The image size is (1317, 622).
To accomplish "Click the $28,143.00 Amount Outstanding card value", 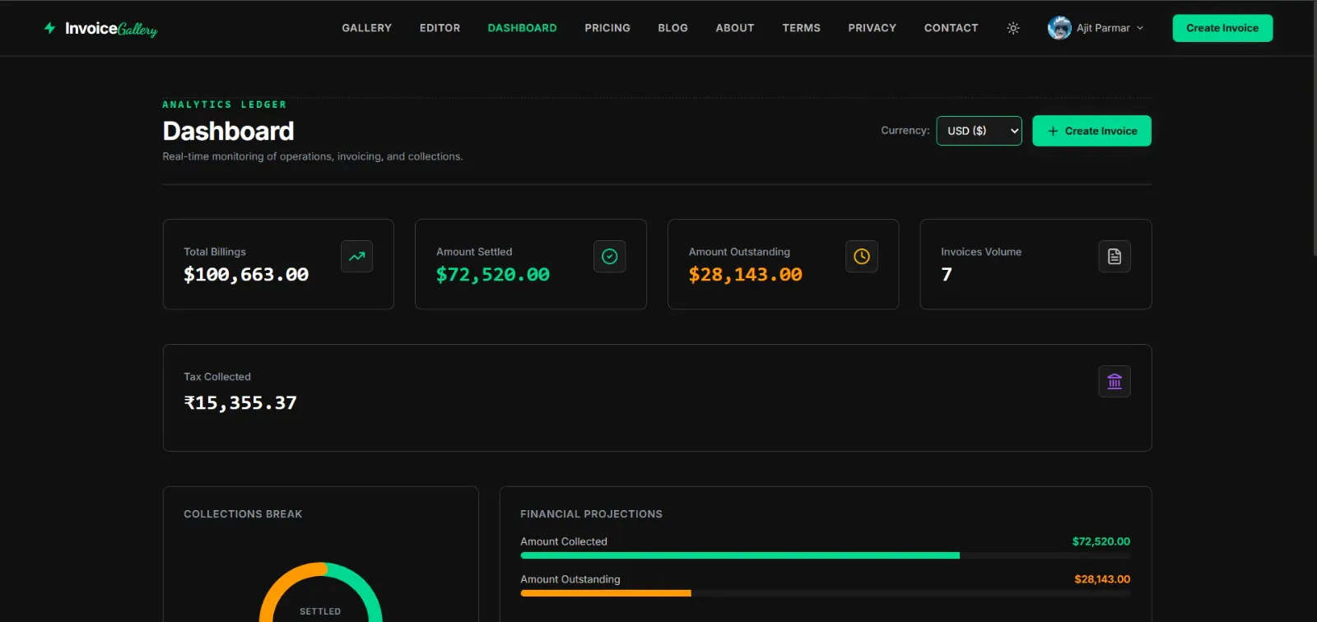I will pos(746,275).
